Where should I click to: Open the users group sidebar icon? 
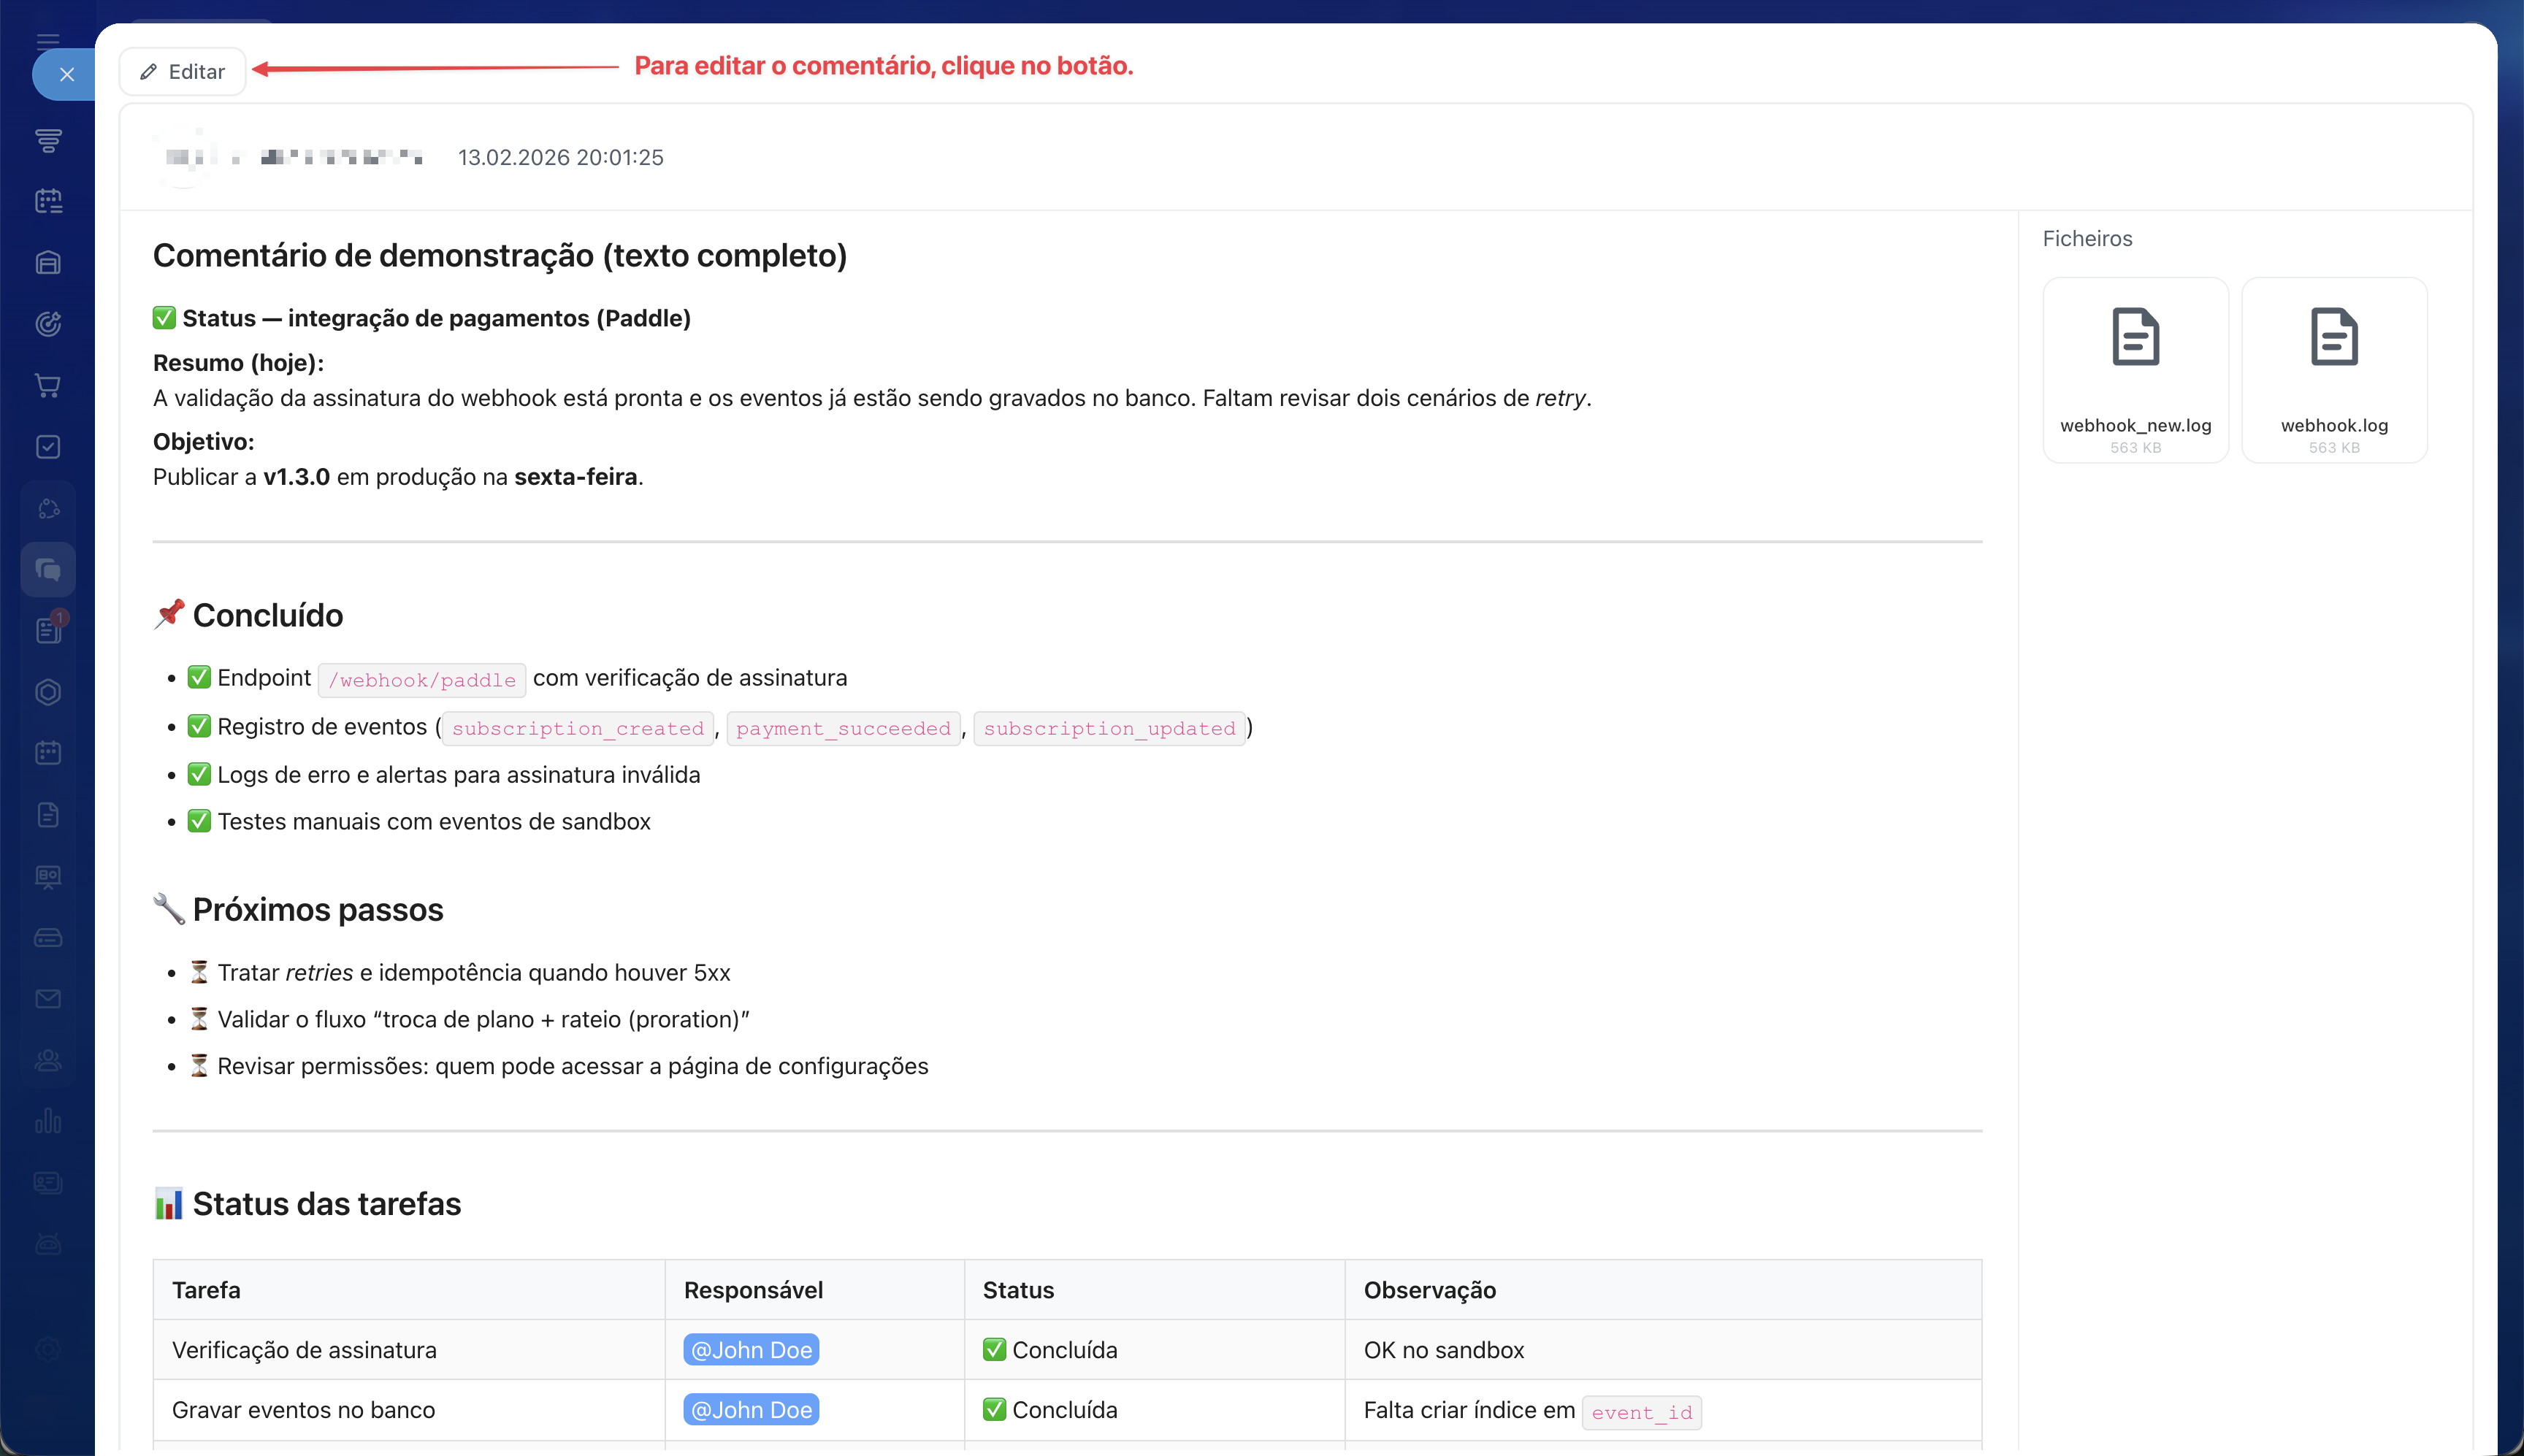point(48,1060)
